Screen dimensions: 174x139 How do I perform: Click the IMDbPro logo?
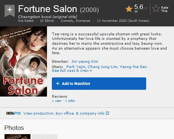14,113
